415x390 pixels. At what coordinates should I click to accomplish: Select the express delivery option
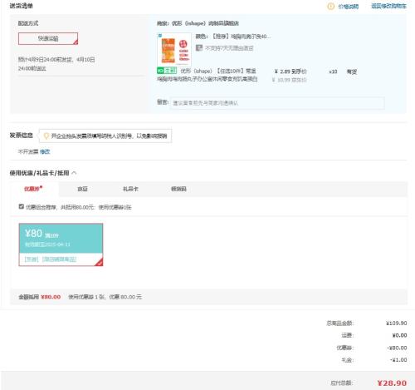(48, 38)
